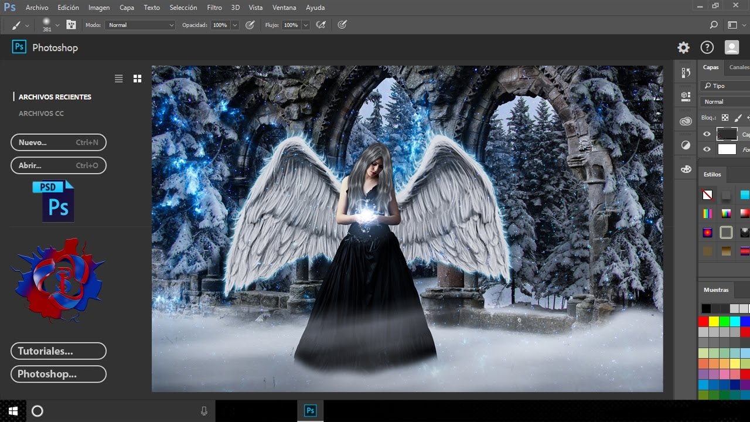Open the settings gear icon

click(683, 47)
